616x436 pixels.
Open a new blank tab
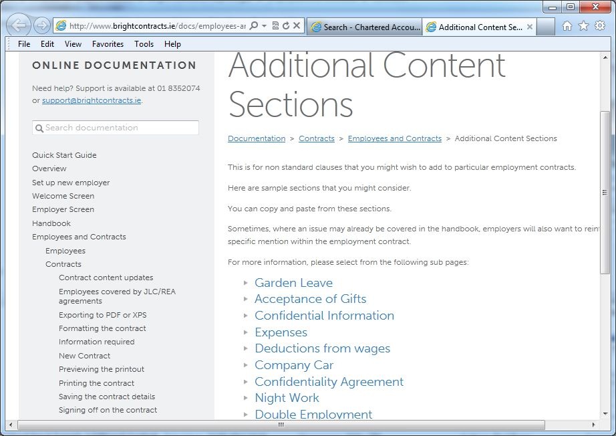coord(546,27)
